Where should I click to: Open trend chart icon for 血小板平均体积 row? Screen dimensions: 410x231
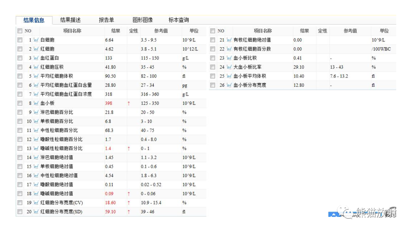tap(229, 76)
